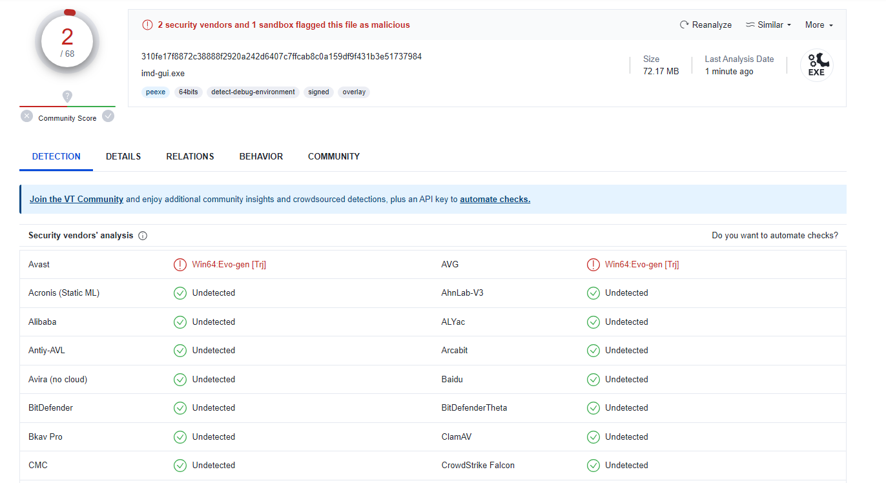Click the imd-gui.exe file name
The height and width of the screenshot is (483, 886).
[163, 74]
